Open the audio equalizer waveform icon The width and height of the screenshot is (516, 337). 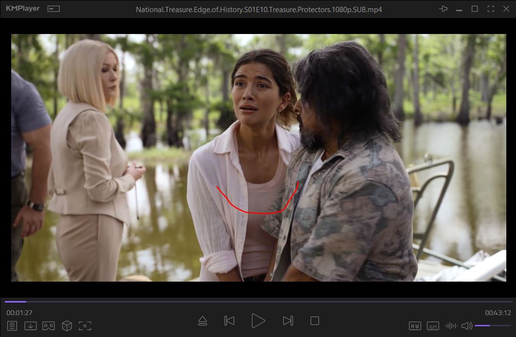tap(451, 326)
